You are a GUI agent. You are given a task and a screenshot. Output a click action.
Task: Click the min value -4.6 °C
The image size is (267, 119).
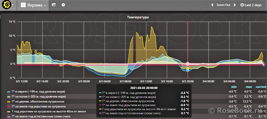pyautogui.click(x=232, y=91)
